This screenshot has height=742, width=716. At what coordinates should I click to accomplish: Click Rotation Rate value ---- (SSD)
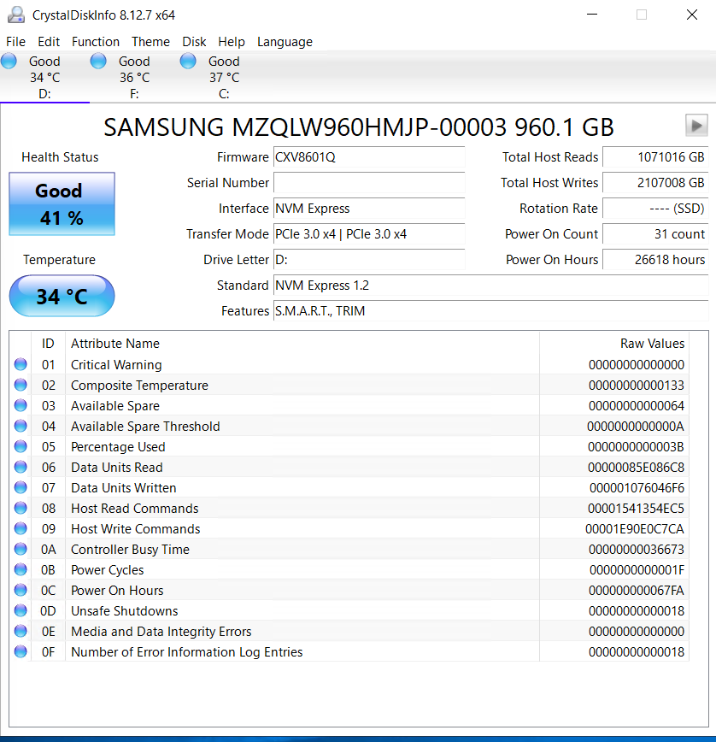click(655, 209)
